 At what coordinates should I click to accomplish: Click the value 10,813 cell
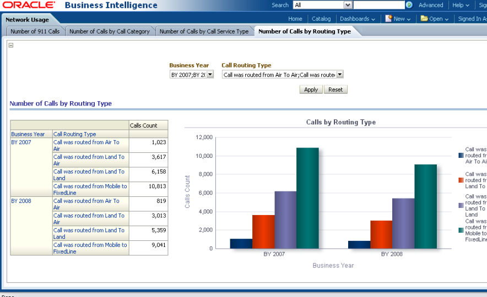coord(148,189)
